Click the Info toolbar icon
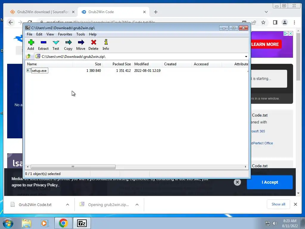The image size is (305, 229). (x=106, y=42)
